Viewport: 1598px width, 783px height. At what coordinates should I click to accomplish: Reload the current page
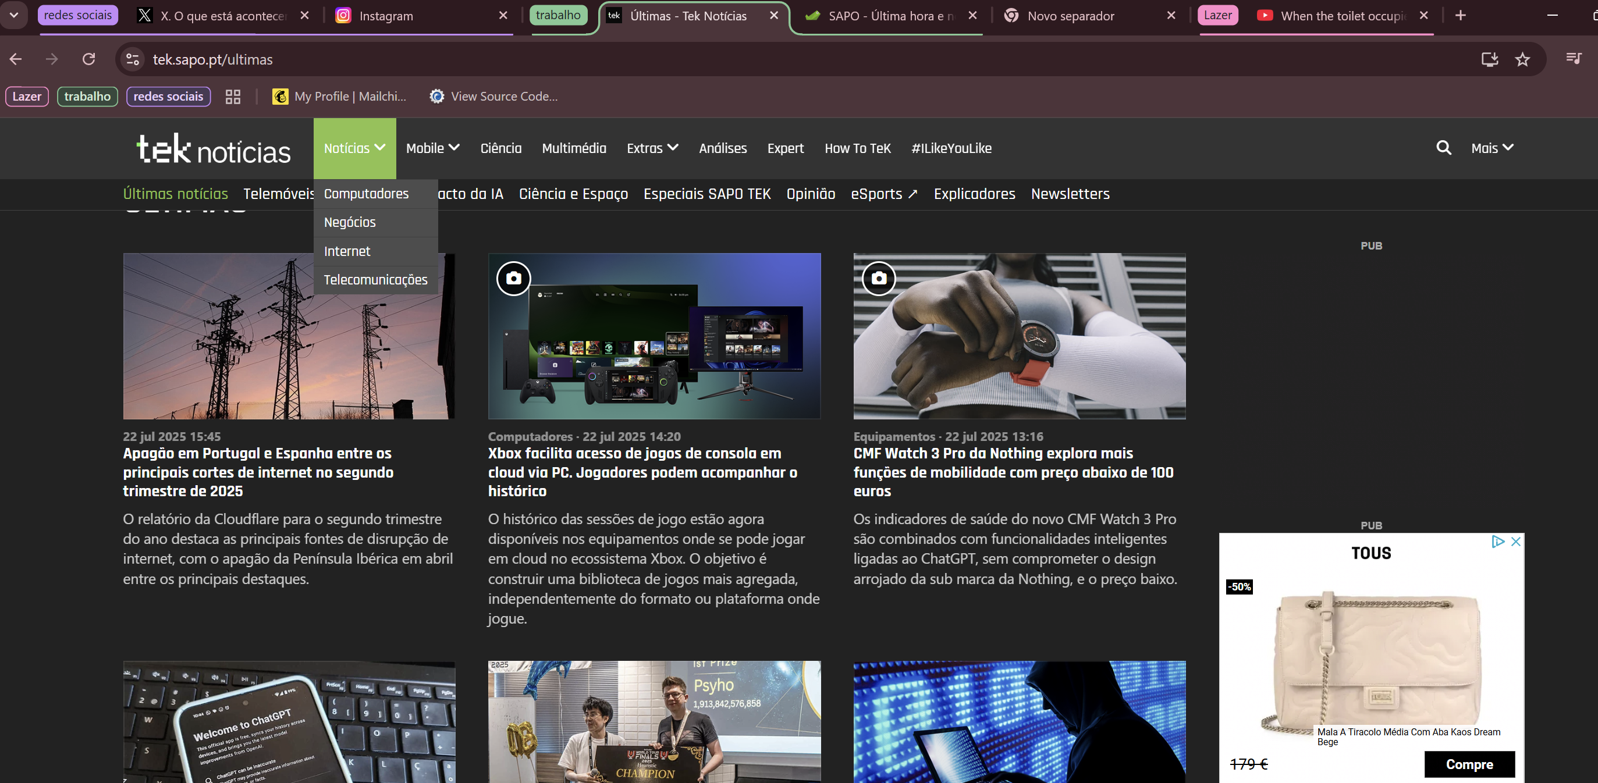point(88,59)
